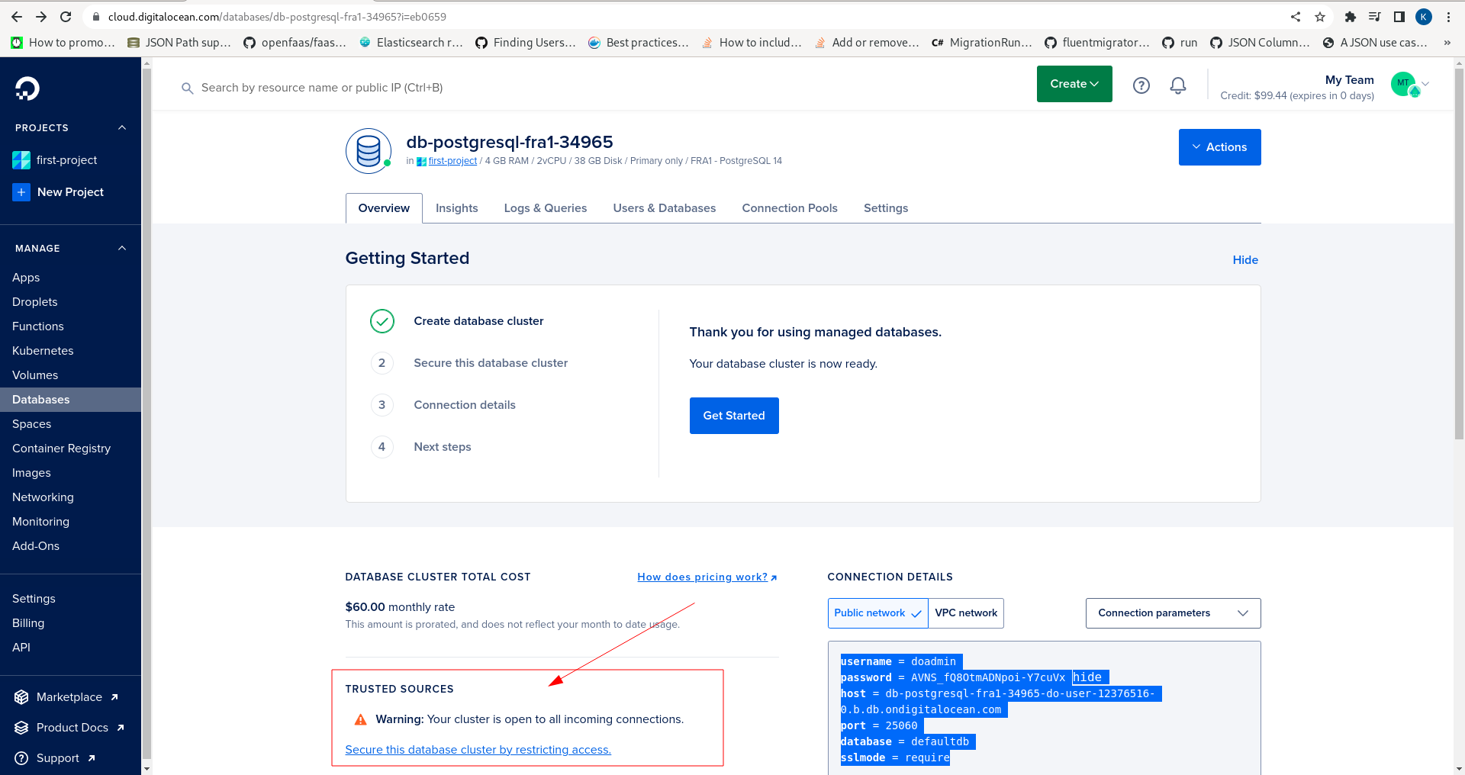
Task: Click the Get Started button
Action: [x=734, y=416]
